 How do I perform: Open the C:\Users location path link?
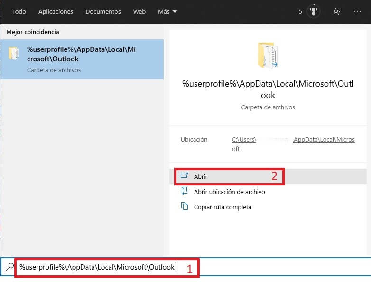tap(293, 144)
